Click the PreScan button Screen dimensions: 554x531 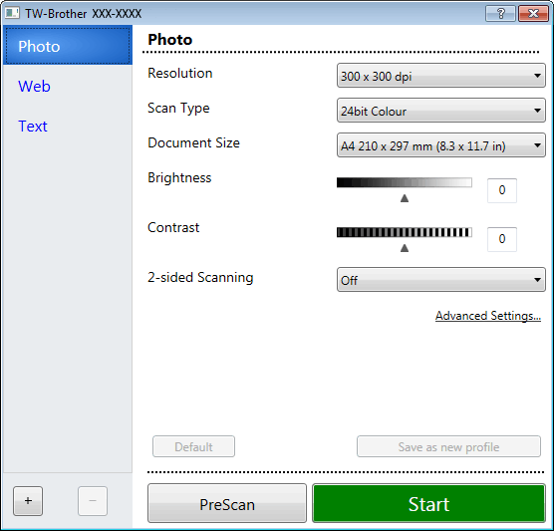coord(227,503)
